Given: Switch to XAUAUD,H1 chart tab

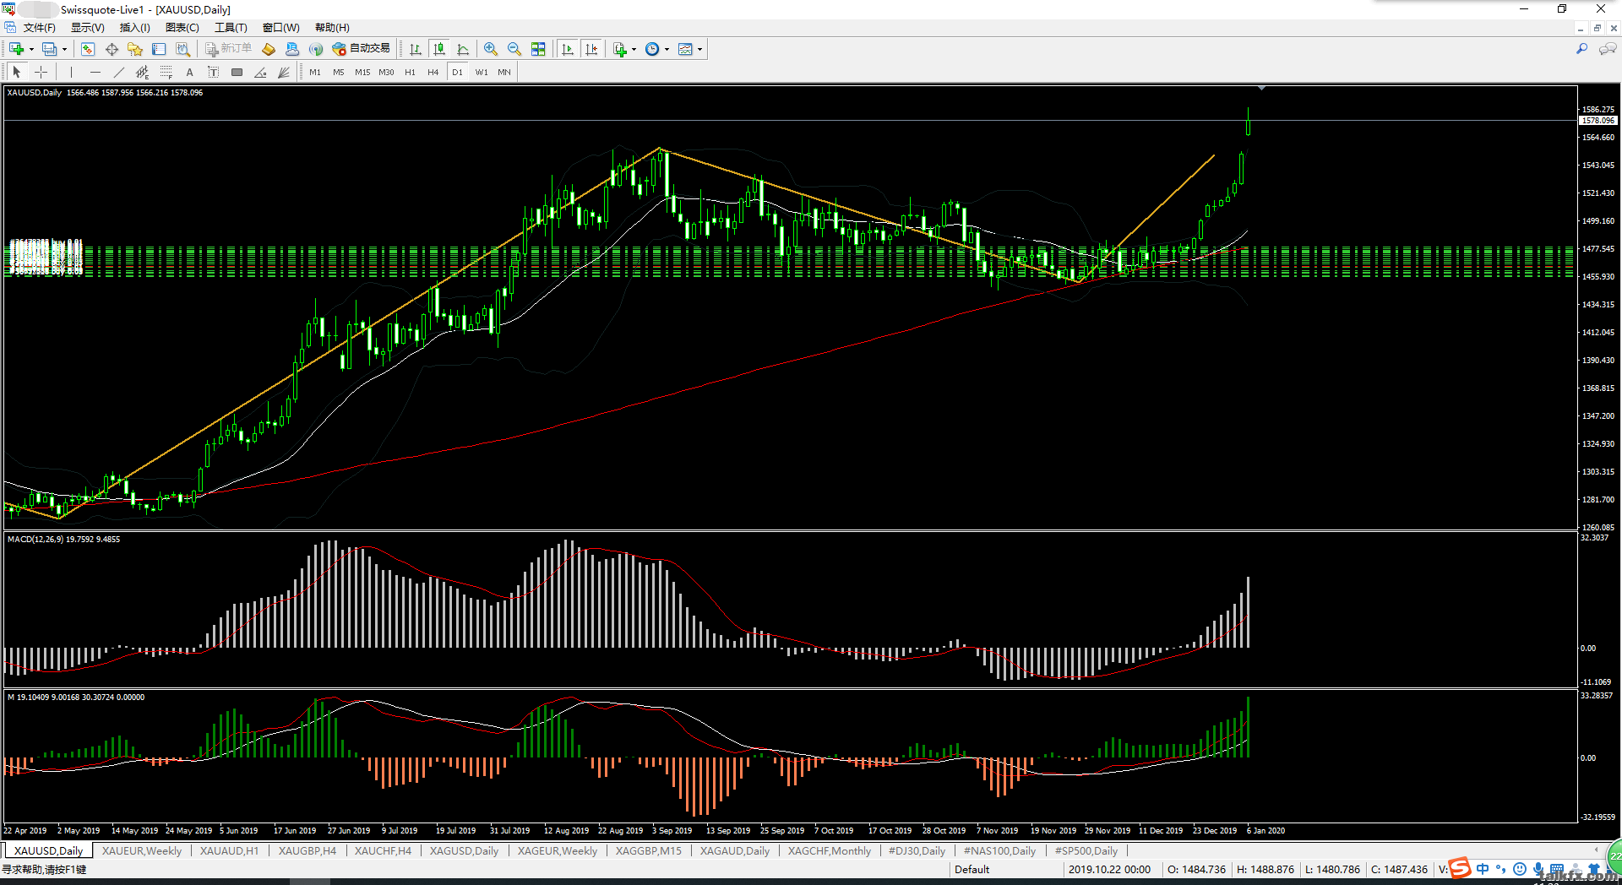Looking at the screenshot, I should (x=230, y=850).
